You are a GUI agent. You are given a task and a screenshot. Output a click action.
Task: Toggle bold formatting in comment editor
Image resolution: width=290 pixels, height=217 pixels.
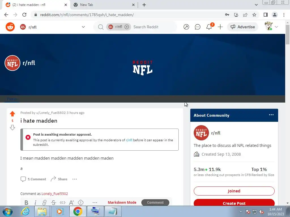pos(26,202)
